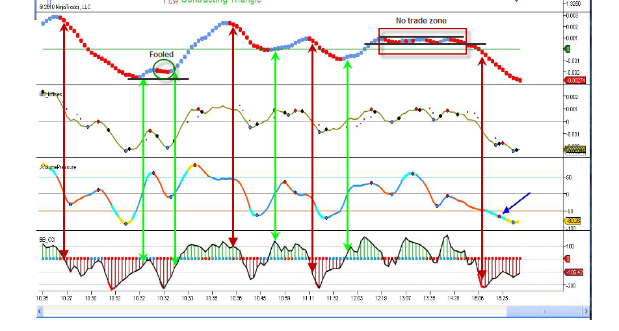This screenshot has width=619, height=331.
Task: Click the horizontal scrollbar thumb
Action: coord(544,311)
